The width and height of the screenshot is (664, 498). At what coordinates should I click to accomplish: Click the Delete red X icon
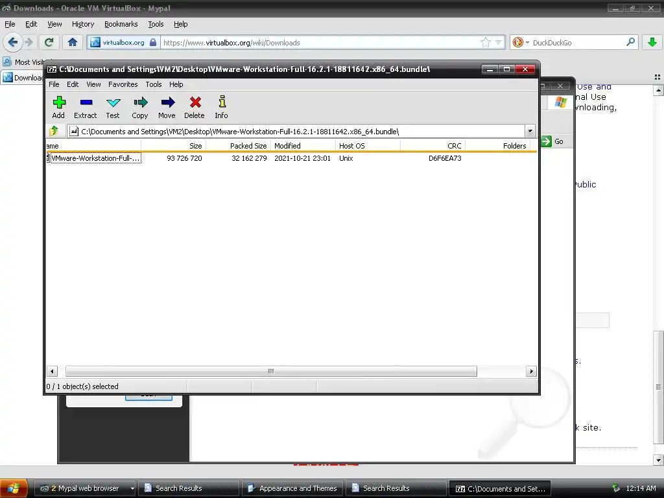click(195, 107)
